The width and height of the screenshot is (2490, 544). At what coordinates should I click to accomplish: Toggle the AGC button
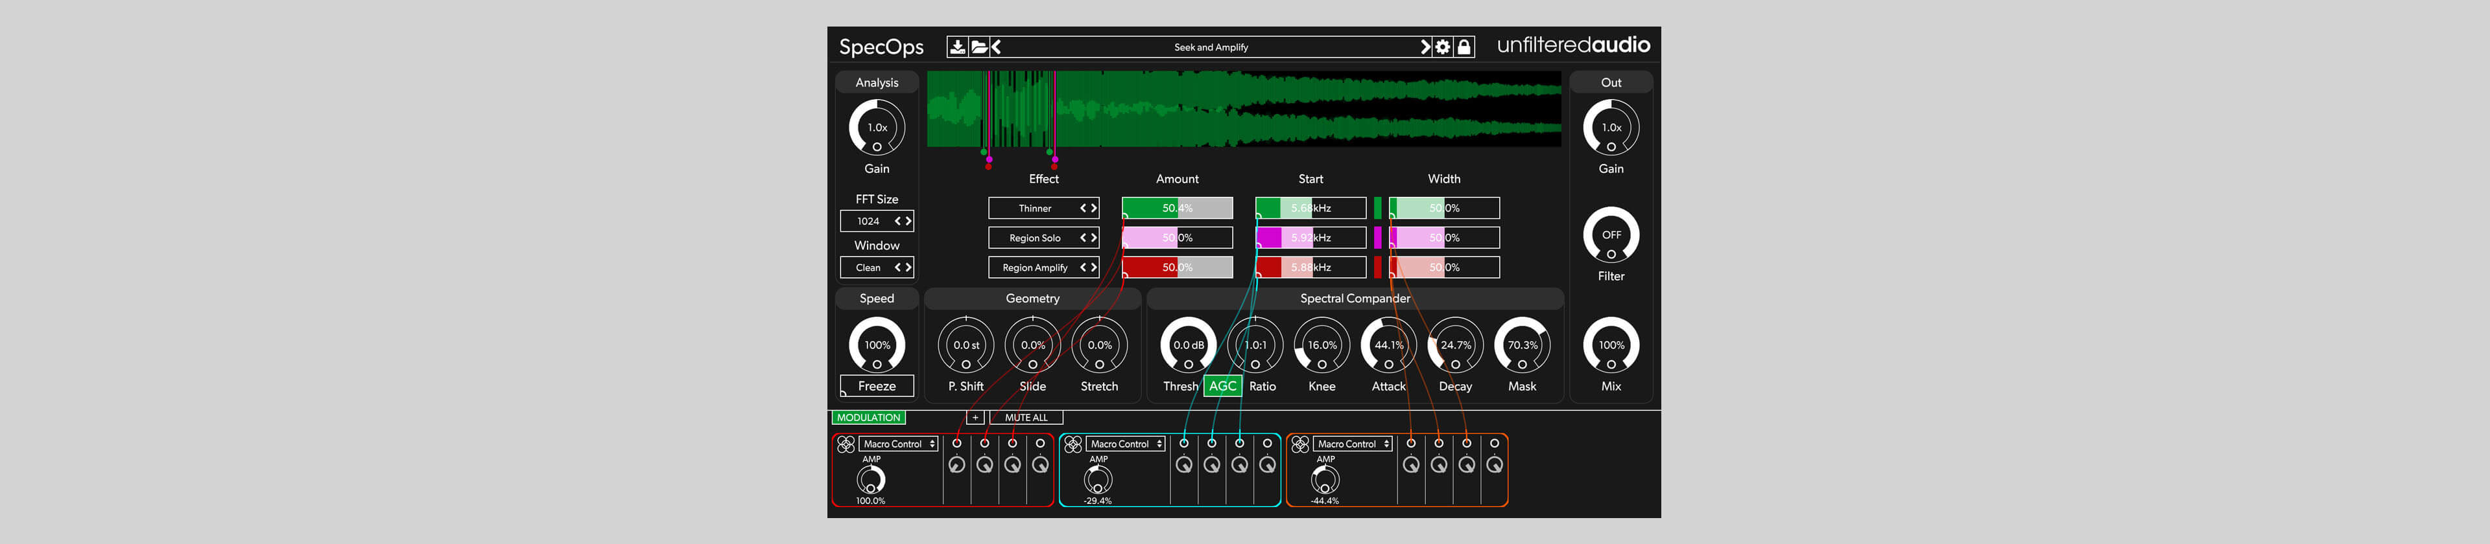[x=1223, y=386]
